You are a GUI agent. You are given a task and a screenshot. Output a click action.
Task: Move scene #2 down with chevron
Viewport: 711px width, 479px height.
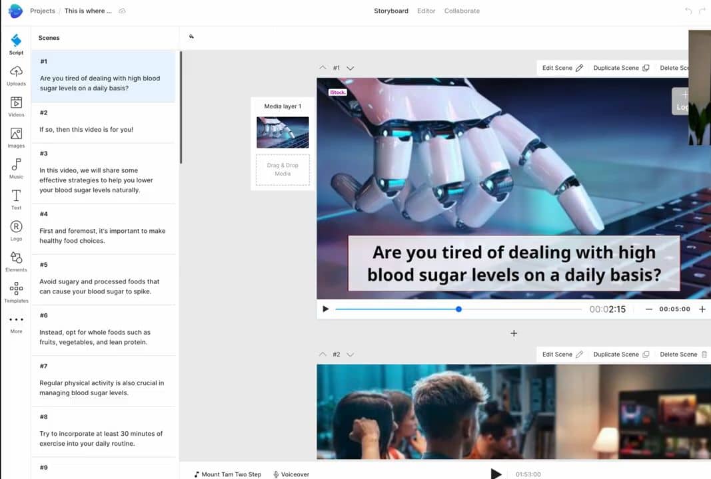click(351, 355)
